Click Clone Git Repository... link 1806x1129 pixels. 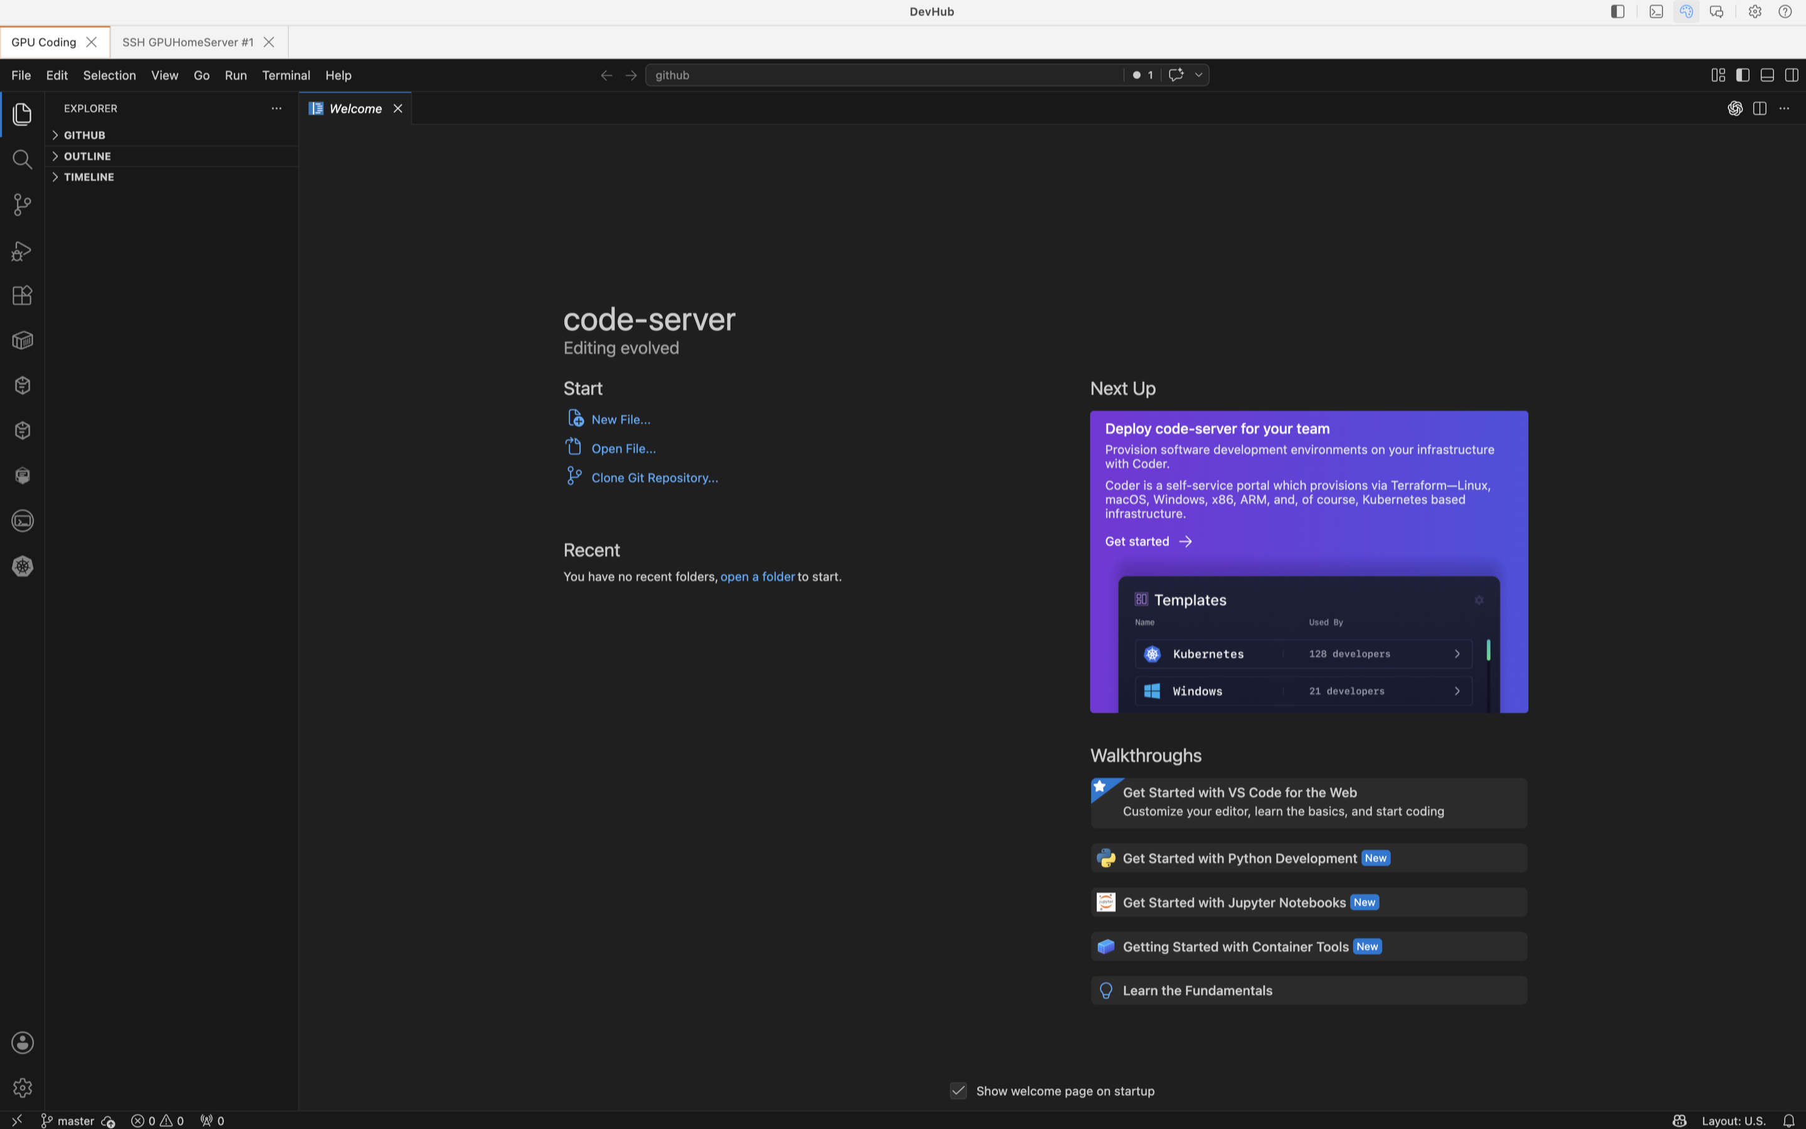[655, 478]
